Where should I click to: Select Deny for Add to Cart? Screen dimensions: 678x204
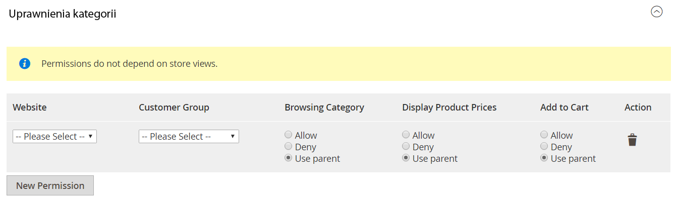coord(544,146)
